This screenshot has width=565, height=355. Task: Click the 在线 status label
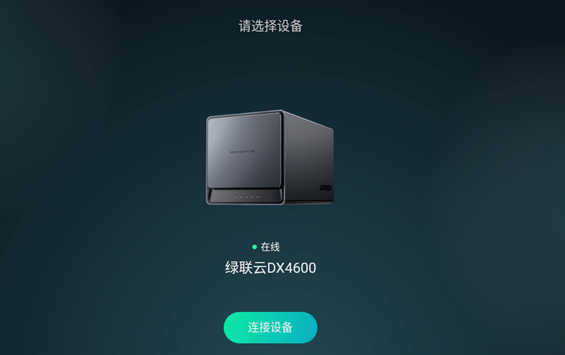click(270, 247)
